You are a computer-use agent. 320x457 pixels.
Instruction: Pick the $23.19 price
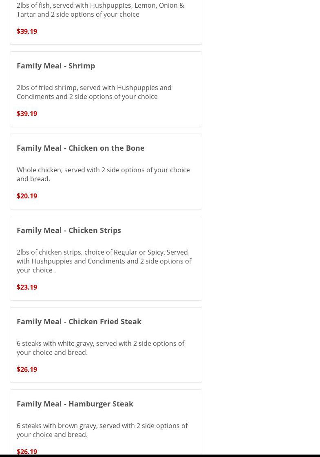pos(27,287)
